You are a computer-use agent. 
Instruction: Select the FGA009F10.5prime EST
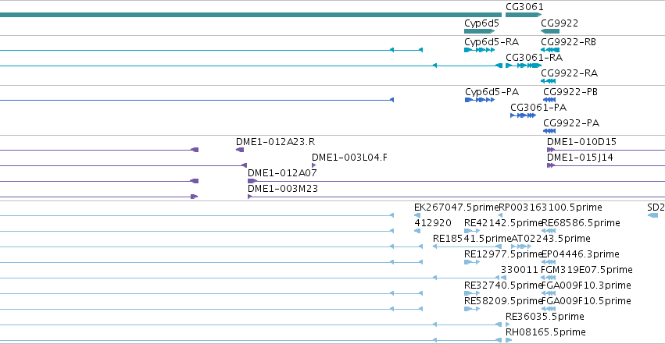coord(549,309)
